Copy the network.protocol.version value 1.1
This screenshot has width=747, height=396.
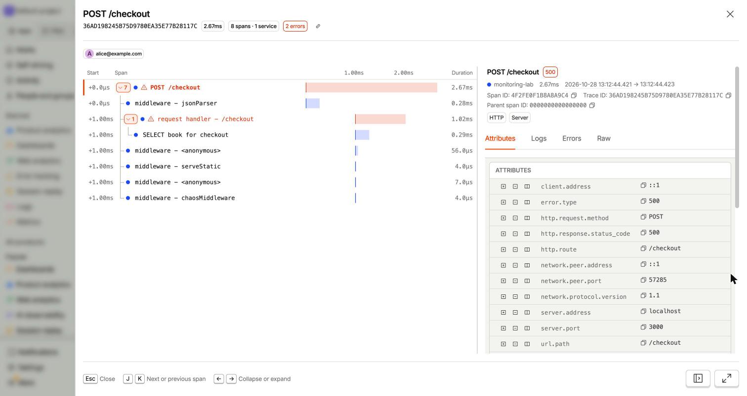[x=643, y=295]
